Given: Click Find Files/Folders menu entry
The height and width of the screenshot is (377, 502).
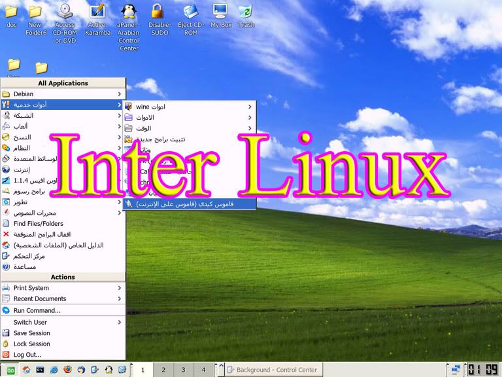Looking at the screenshot, I should (63, 223).
